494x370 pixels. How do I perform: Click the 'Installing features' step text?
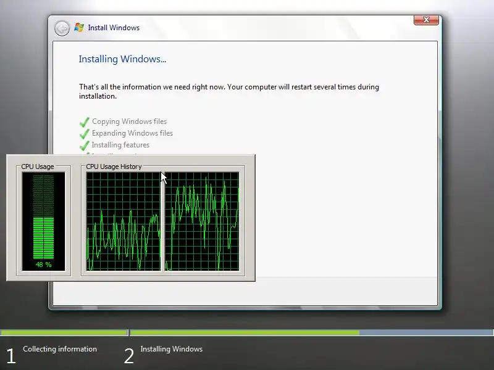[x=120, y=145]
